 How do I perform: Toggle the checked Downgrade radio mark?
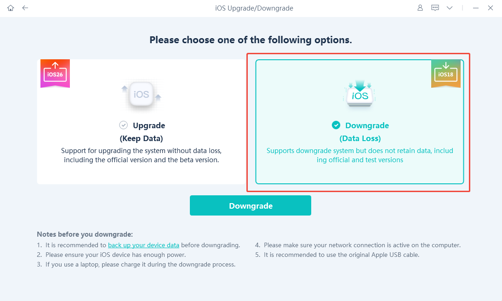pyautogui.click(x=336, y=125)
